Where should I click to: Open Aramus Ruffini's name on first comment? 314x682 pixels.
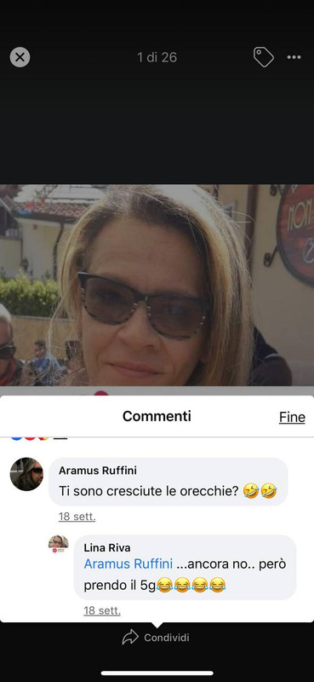click(98, 471)
